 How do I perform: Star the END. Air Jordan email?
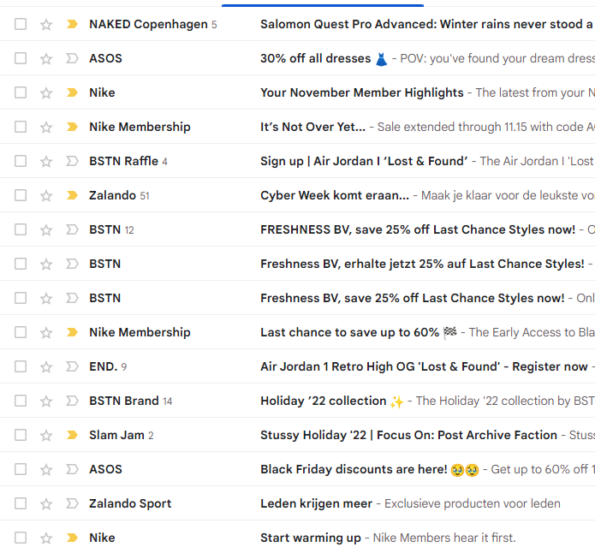(46, 367)
